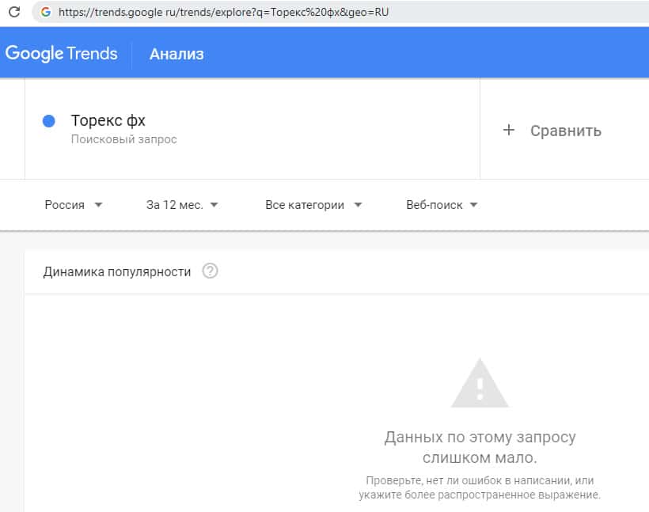Click the Поисковый запрос label
Screen dimensions: 649x512
tap(123, 139)
